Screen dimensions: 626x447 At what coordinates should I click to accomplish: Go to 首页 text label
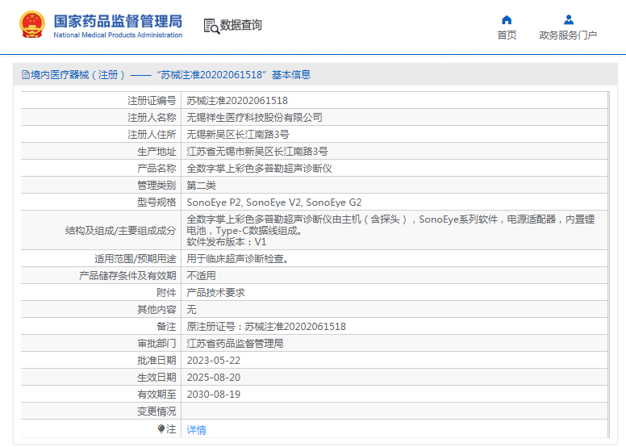click(507, 36)
